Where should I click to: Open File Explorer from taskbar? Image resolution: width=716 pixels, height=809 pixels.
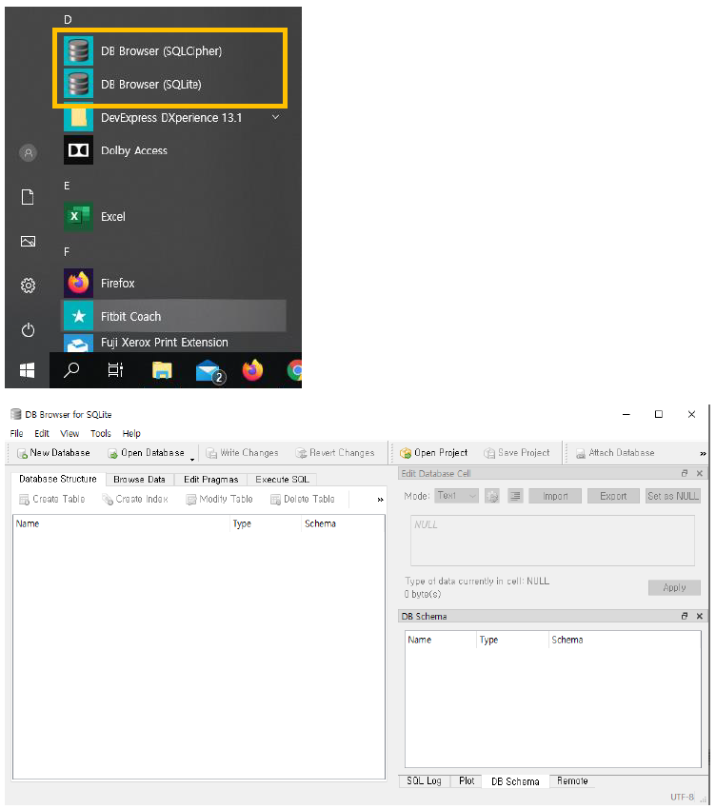coord(162,370)
